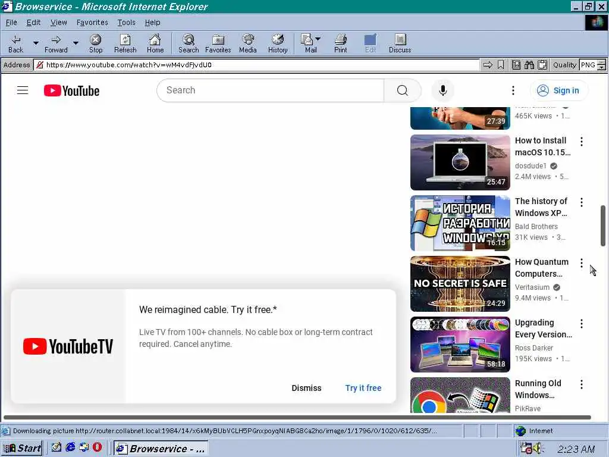The image size is (609, 457).
Task: Click the microphone voice search button
Action: (x=442, y=90)
